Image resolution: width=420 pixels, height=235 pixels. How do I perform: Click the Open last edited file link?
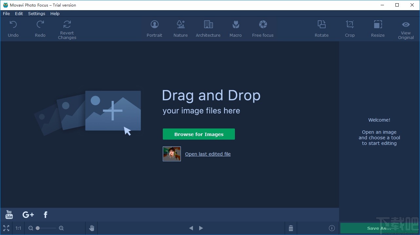pos(208,154)
